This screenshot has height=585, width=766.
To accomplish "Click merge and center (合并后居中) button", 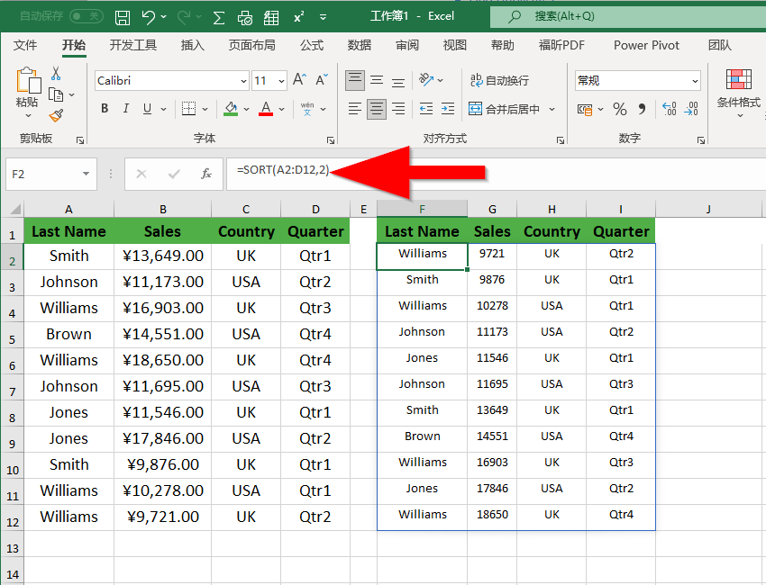I will tap(504, 109).
